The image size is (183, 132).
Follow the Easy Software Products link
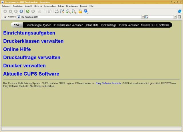pos(108,83)
